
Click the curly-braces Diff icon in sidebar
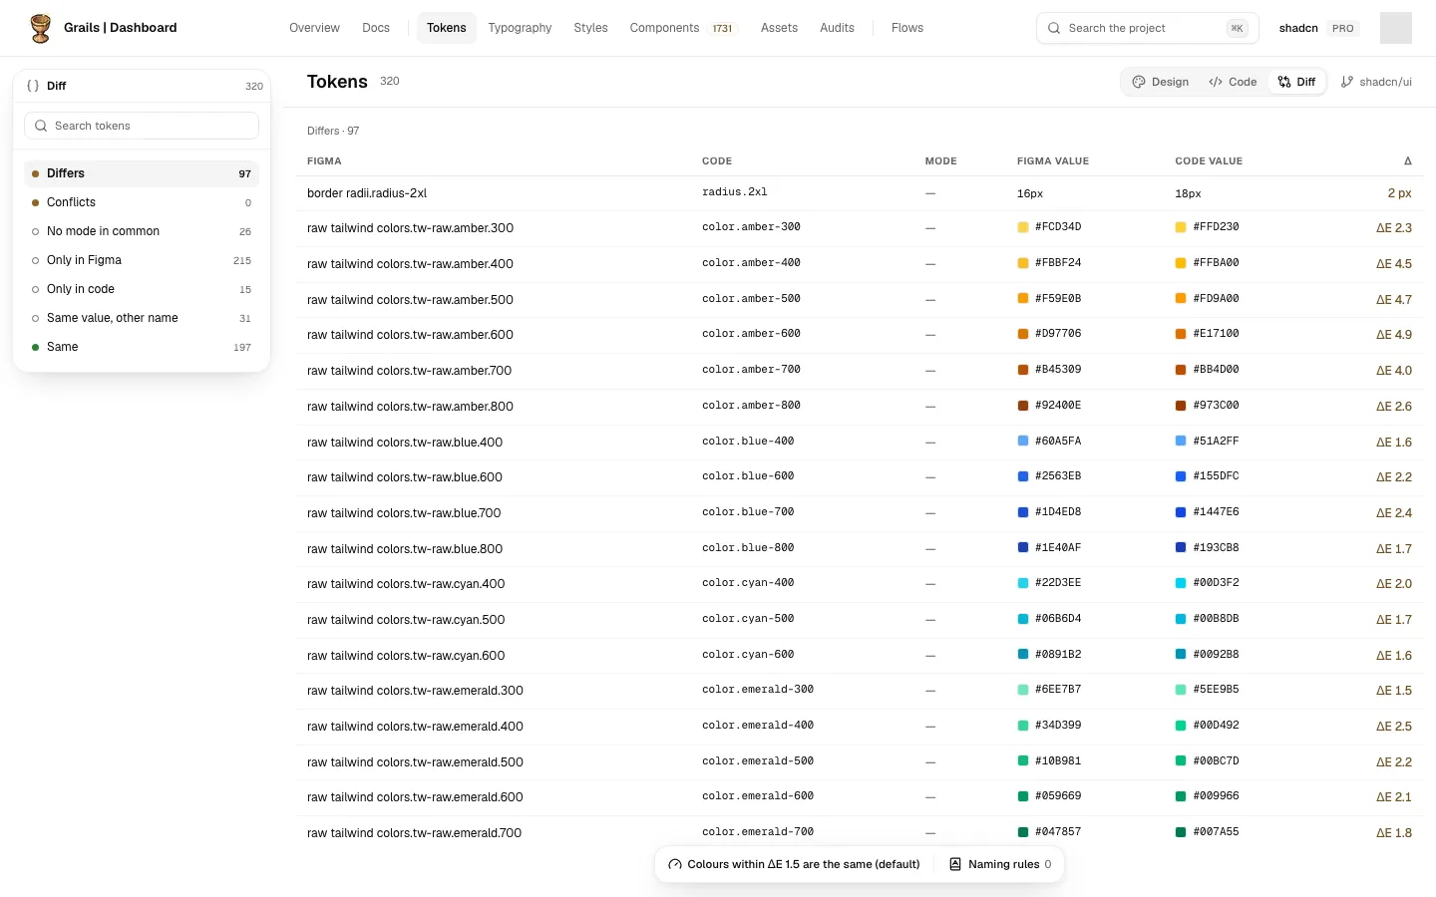click(33, 86)
